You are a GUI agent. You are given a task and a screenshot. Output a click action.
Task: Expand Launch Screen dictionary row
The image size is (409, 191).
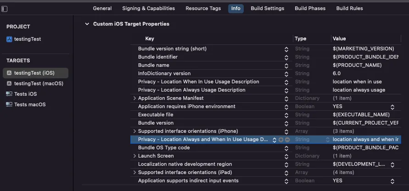(x=134, y=156)
